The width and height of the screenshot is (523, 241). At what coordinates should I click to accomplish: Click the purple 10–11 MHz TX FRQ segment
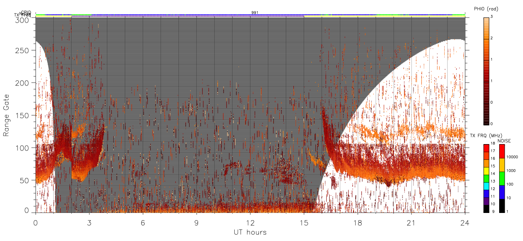point(486,200)
